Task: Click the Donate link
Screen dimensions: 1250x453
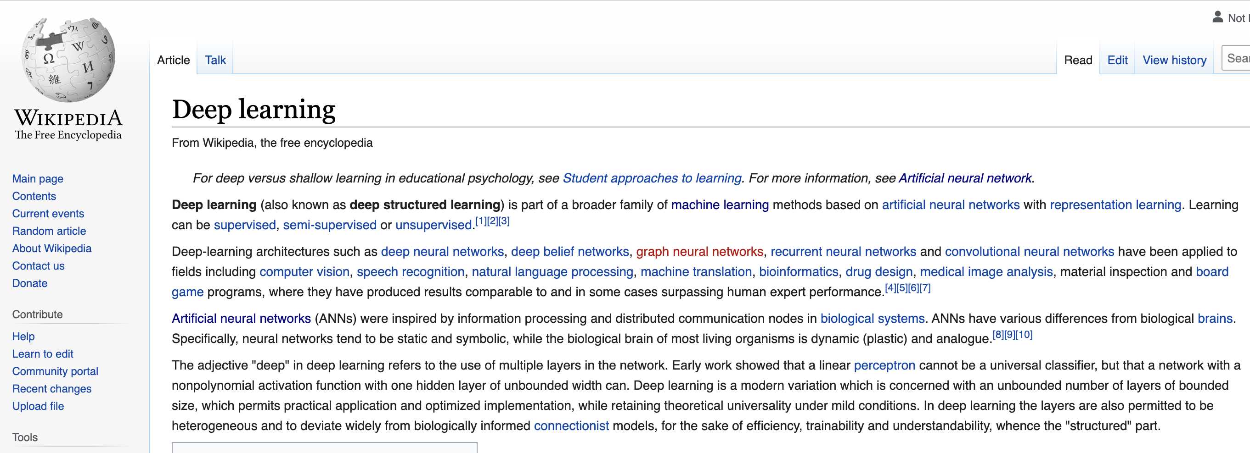Action: point(29,283)
